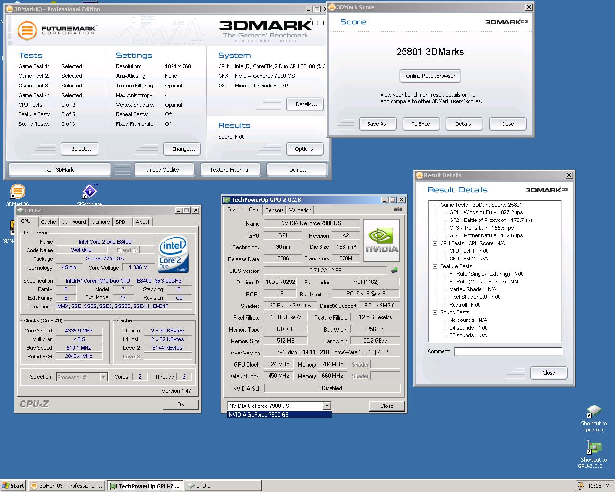Viewport: 615px width, 492px height.
Task: Switch to the Cache tab in CPU-Z
Action: [48, 222]
